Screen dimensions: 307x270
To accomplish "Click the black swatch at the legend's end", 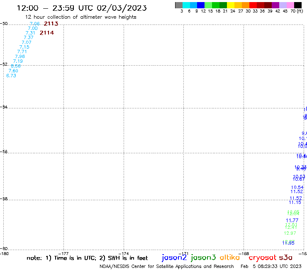I will tap(298, 5).
